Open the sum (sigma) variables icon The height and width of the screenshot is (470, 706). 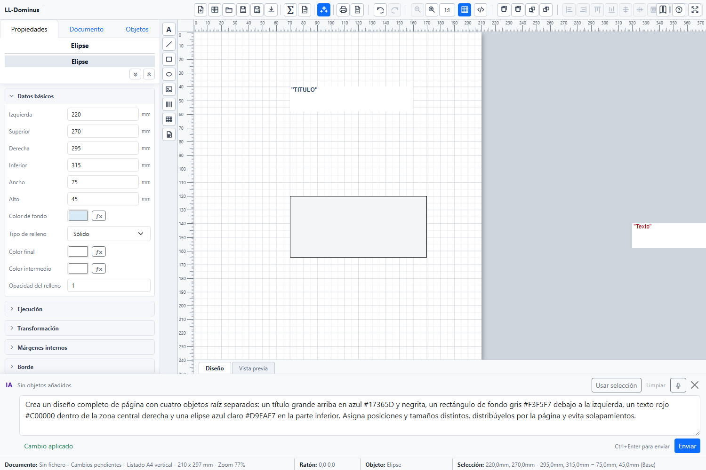click(x=290, y=10)
